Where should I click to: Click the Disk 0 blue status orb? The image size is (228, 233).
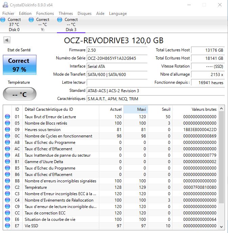pos(3,20)
